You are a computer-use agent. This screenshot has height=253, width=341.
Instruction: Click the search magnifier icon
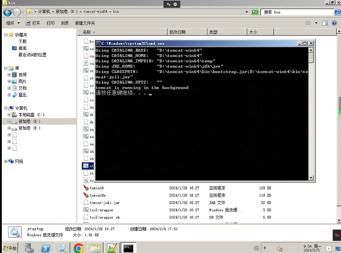point(337,12)
